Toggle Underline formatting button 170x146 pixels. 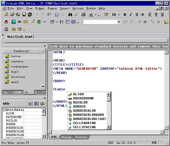pyautogui.click(x=137, y=14)
